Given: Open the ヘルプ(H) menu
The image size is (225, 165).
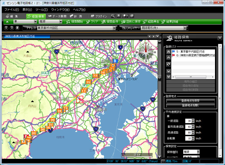Looking at the screenshot, I should coord(79,10).
